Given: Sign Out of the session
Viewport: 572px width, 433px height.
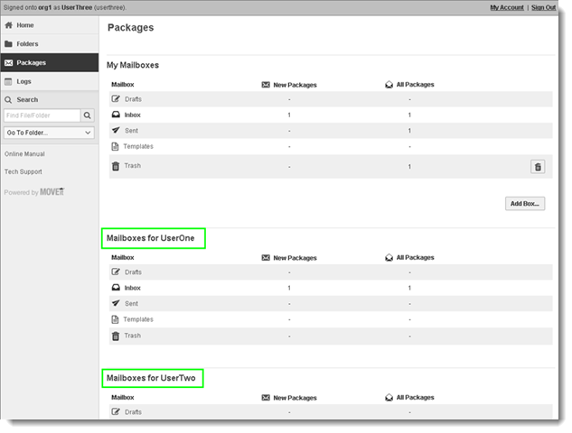Looking at the screenshot, I should 543,7.
